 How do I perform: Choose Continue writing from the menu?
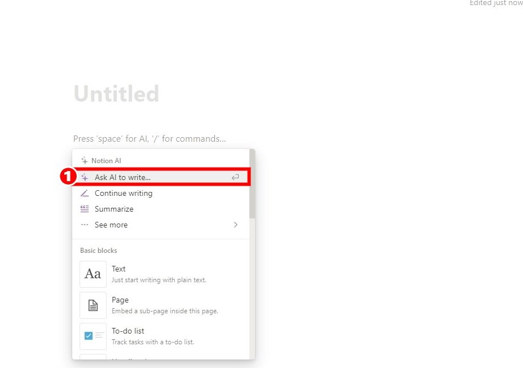(x=124, y=193)
